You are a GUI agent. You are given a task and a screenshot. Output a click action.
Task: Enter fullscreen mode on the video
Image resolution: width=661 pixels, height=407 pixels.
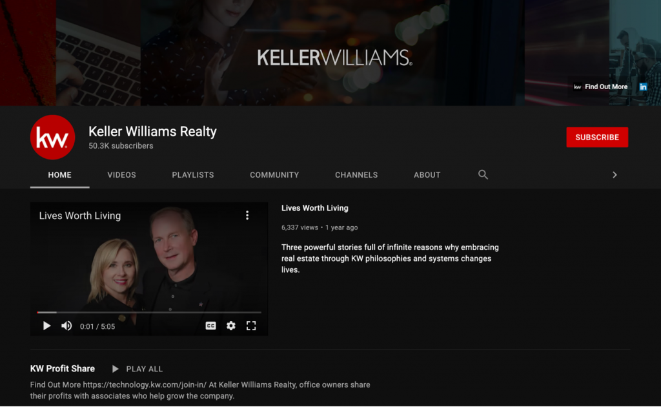[x=251, y=326]
